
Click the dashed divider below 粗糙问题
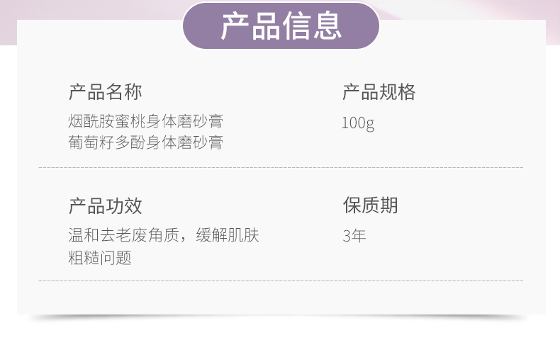pos(281,281)
